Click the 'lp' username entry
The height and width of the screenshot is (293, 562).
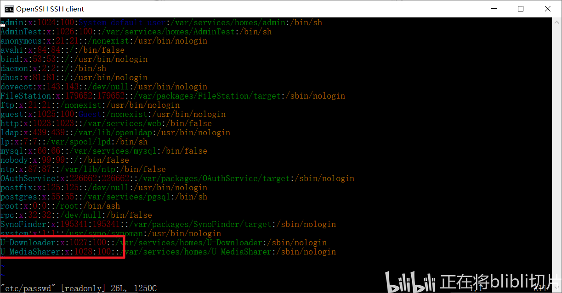(5, 142)
